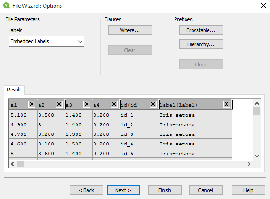Click the Finish button
This screenshot has height=199, width=270.
(x=165, y=190)
